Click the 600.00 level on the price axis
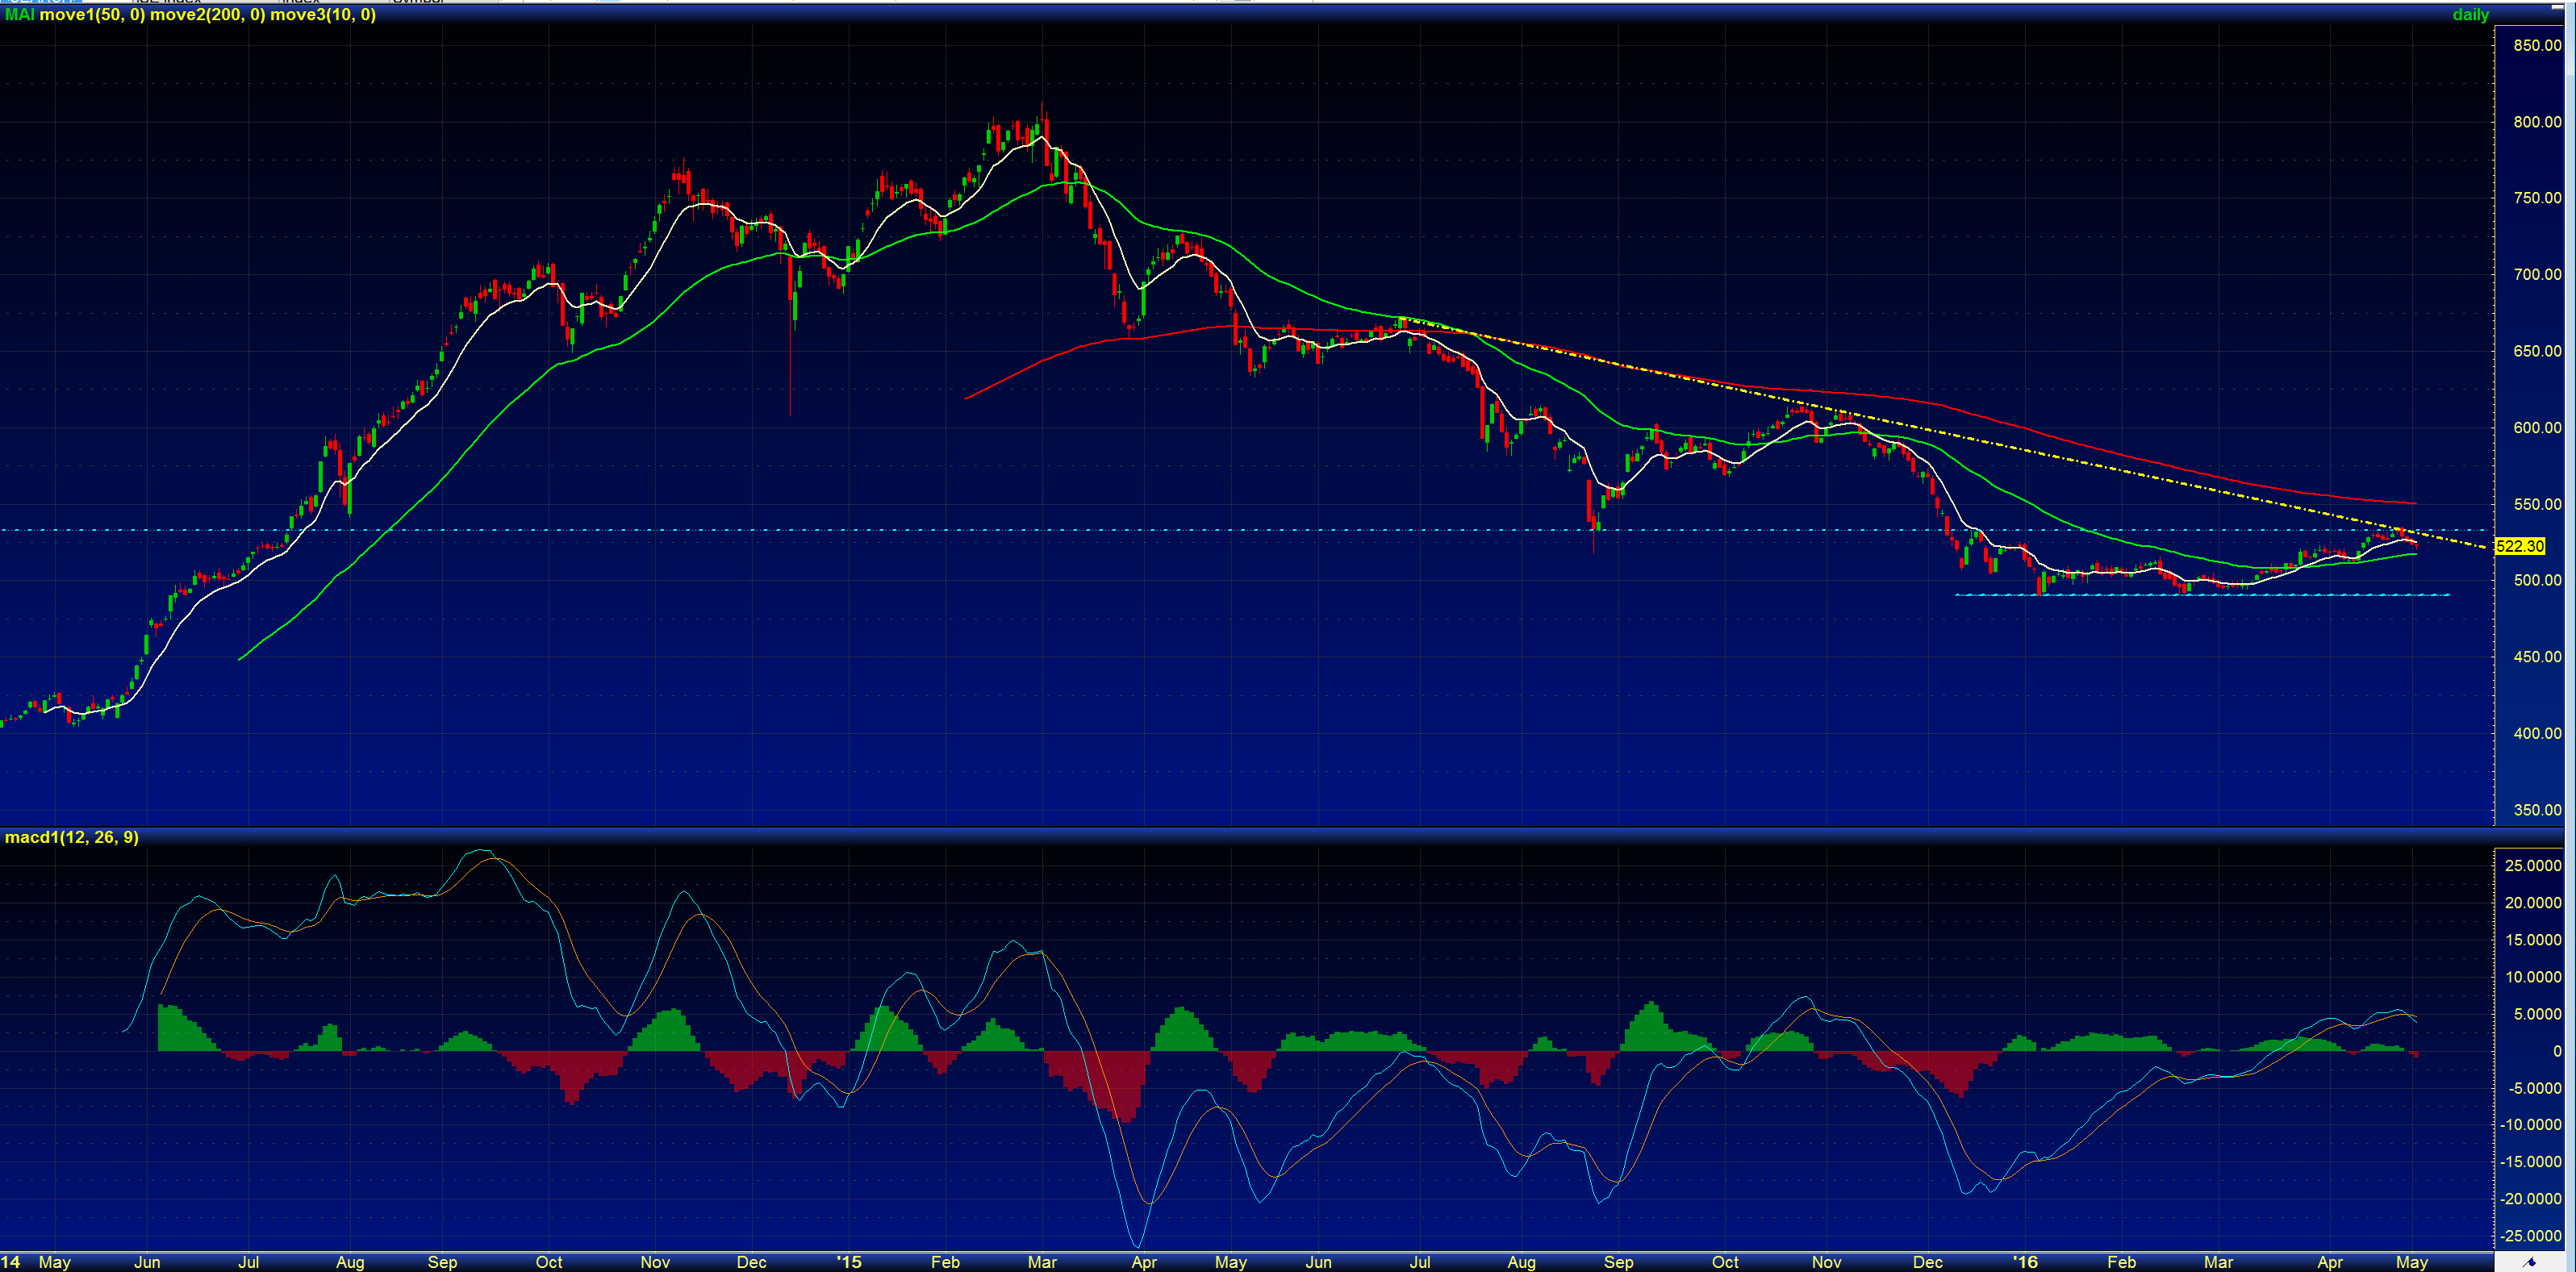The height and width of the screenshot is (1272, 2576). [x=2537, y=428]
